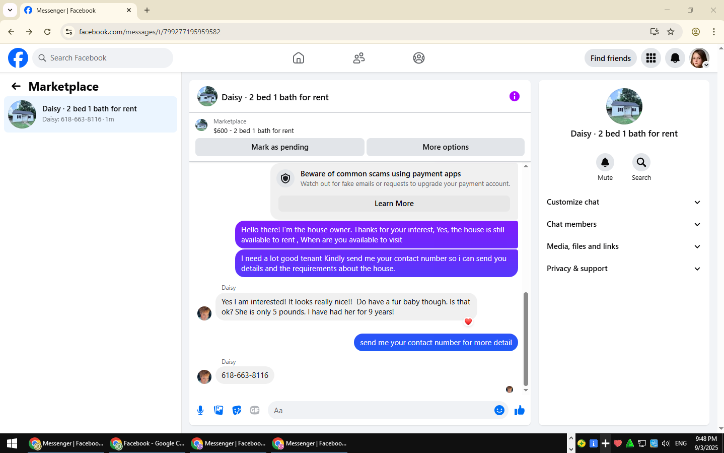Screen dimensions: 724x453
Task: Open the Groups icon in top navigation
Action: tap(419, 58)
